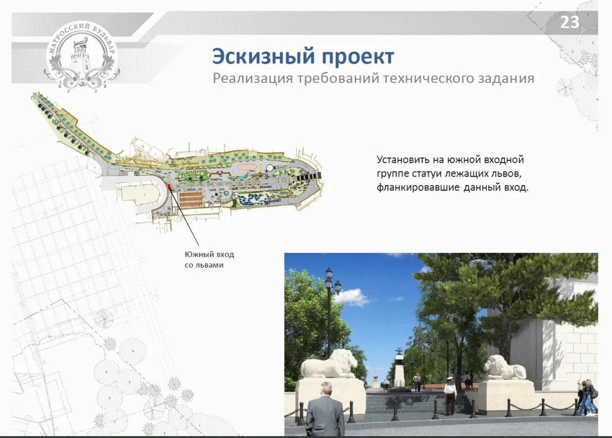Click the label "Южный вход со львами"

(209, 259)
